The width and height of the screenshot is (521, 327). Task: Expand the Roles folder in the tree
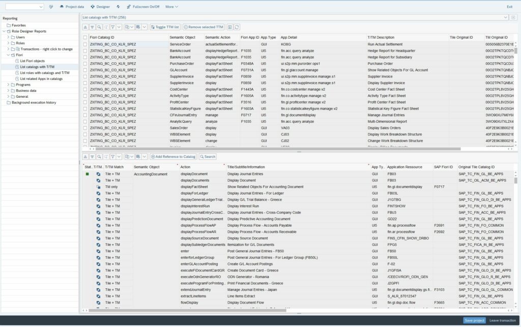(8, 43)
